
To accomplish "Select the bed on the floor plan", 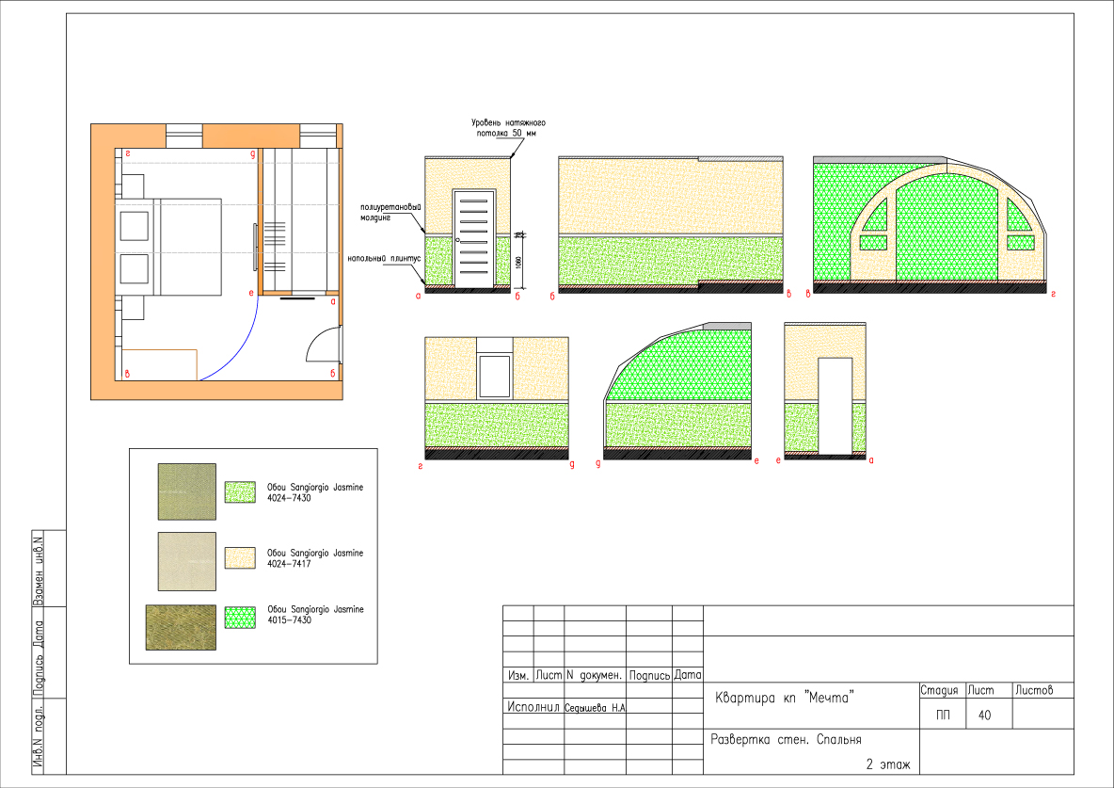I will tap(168, 247).
